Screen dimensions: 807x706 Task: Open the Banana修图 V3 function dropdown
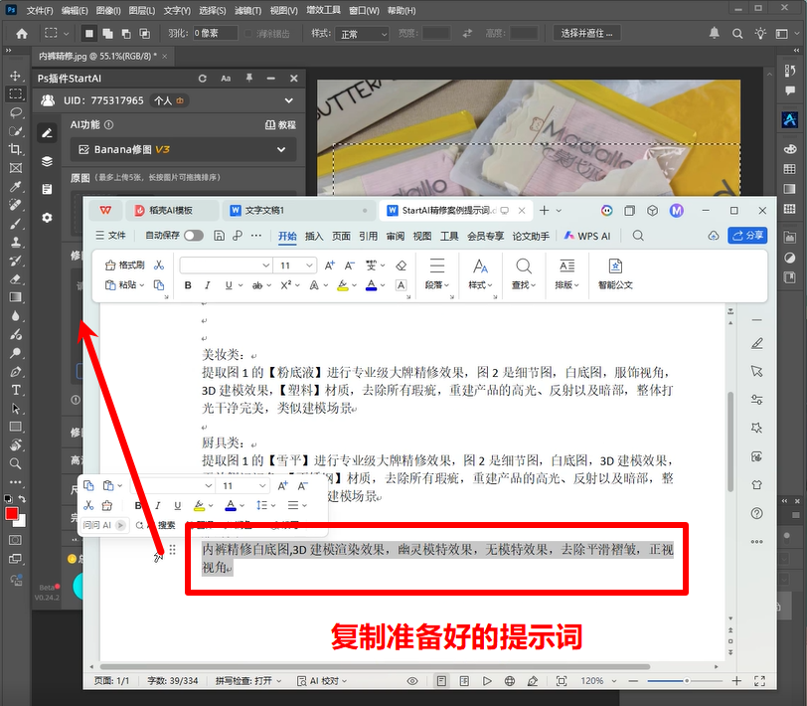coord(183,149)
